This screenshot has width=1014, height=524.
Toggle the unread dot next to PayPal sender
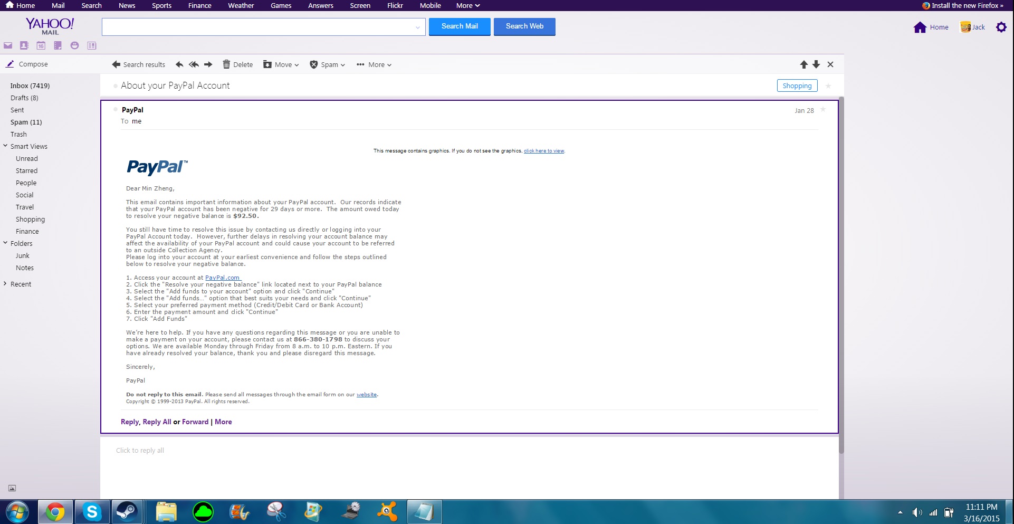click(x=116, y=110)
